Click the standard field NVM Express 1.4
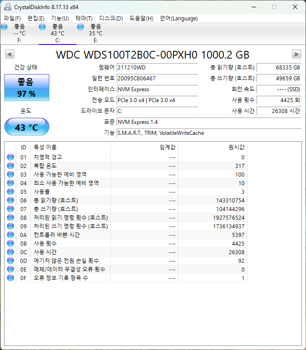This screenshot has height=350, width=306. coord(209,122)
